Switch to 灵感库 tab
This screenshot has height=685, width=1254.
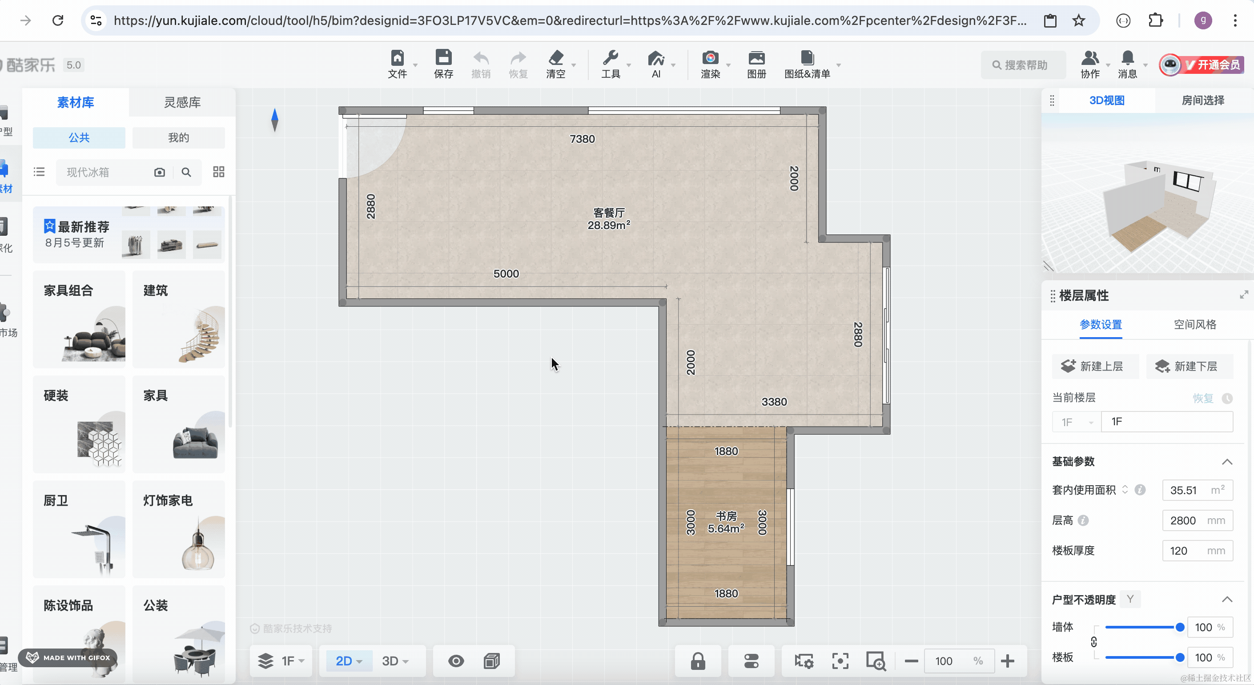pyautogui.click(x=182, y=102)
